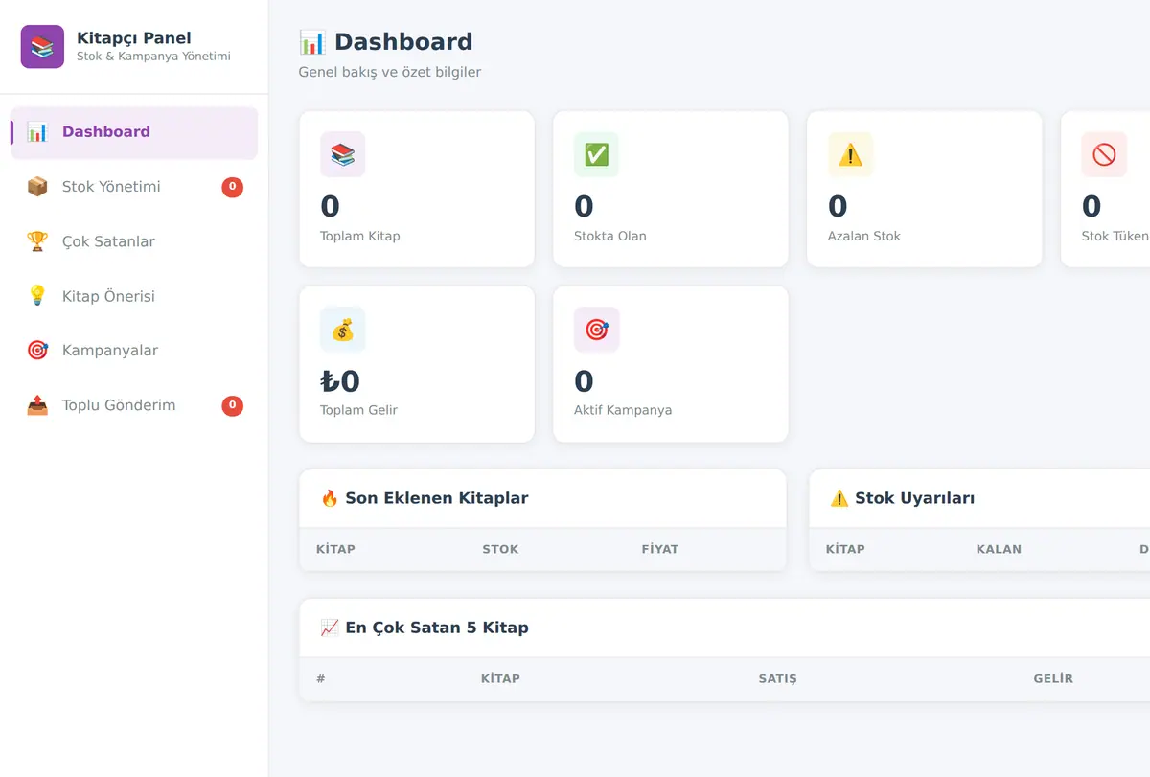Navigate to Kitap Önerisi

point(134,296)
